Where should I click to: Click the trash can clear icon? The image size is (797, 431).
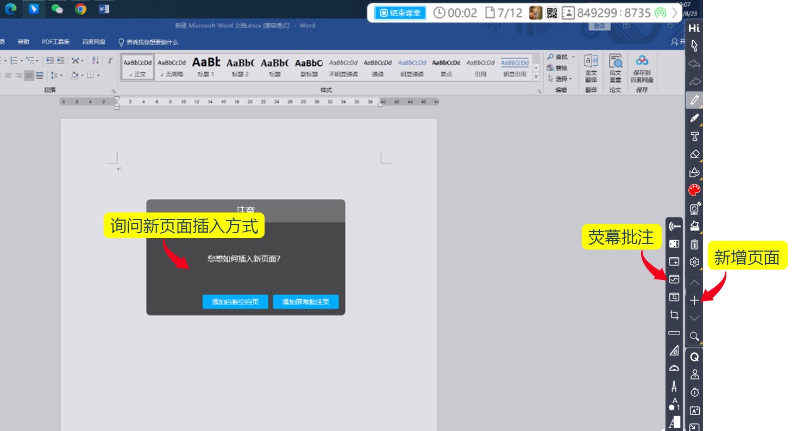coord(694,244)
